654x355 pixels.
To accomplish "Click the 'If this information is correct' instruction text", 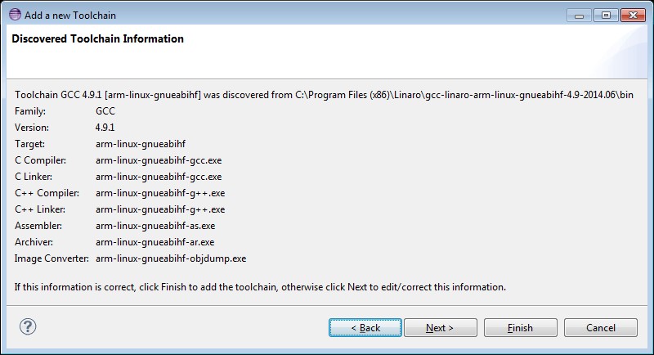I will click(260, 287).
